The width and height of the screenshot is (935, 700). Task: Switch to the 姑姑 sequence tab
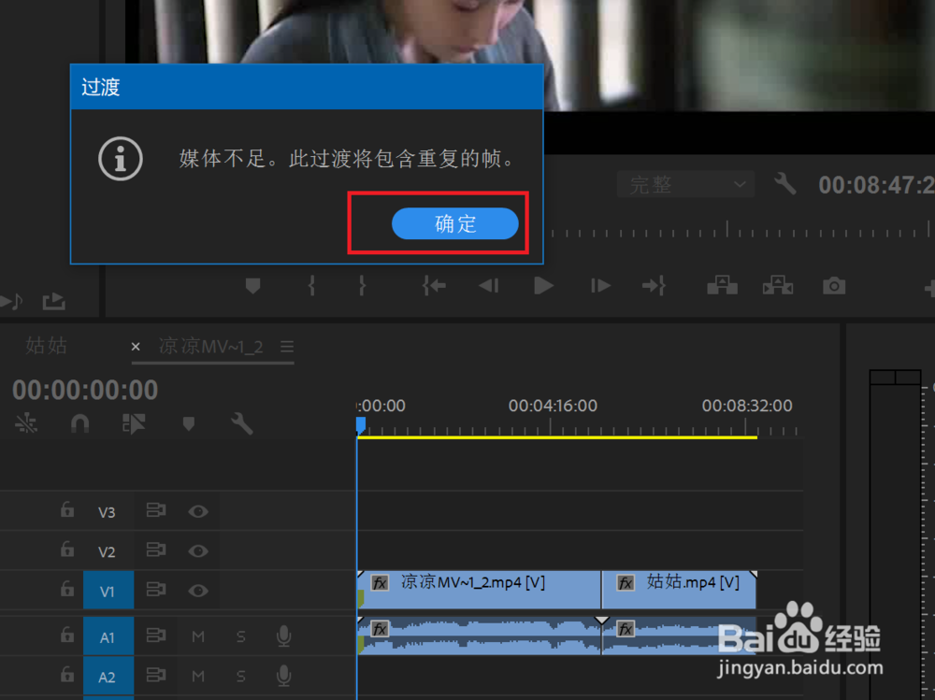[46, 346]
